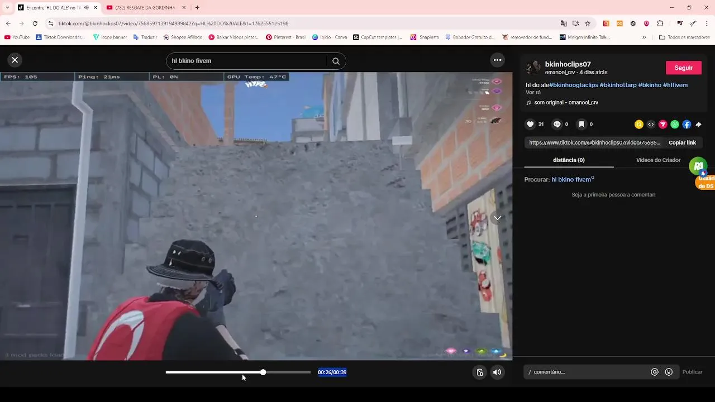
Task: Open the bkinhoclips07 avatar thumbnail
Action: [533, 68]
